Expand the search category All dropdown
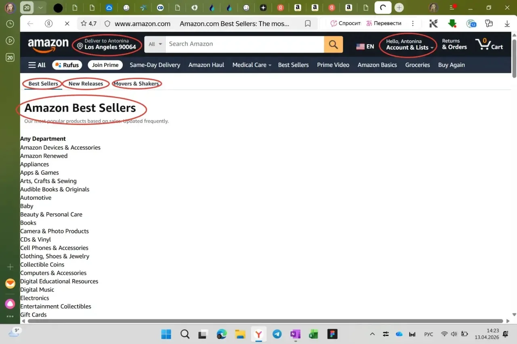 (156, 44)
